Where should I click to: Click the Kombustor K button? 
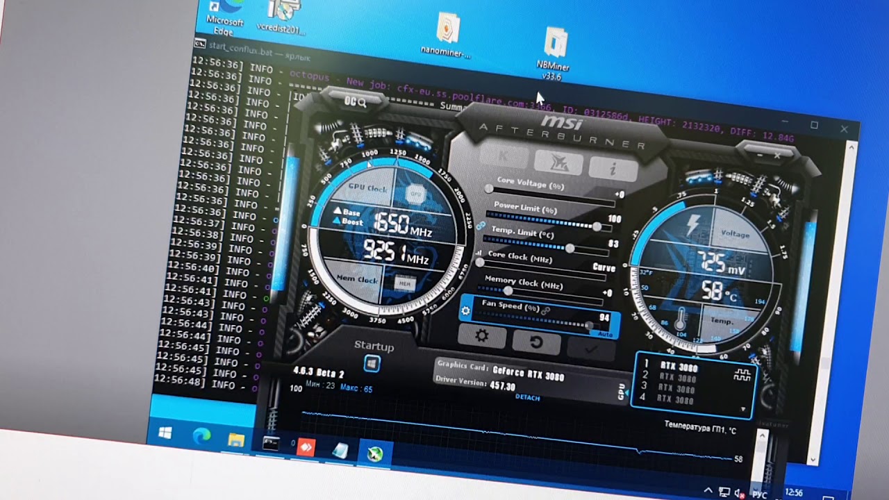click(x=504, y=156)
